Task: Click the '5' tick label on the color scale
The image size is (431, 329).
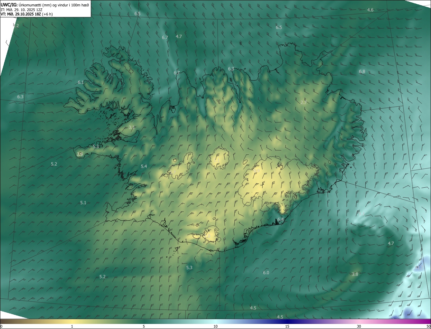Action: [144, 326]
